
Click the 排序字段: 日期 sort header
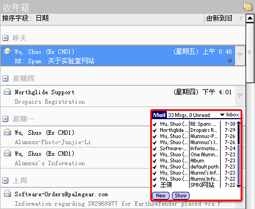[x=25, y=18]
